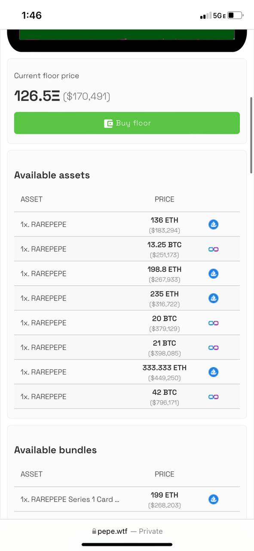
Task: Tap the pepe.wtf address bar
Action: point(127,531)
